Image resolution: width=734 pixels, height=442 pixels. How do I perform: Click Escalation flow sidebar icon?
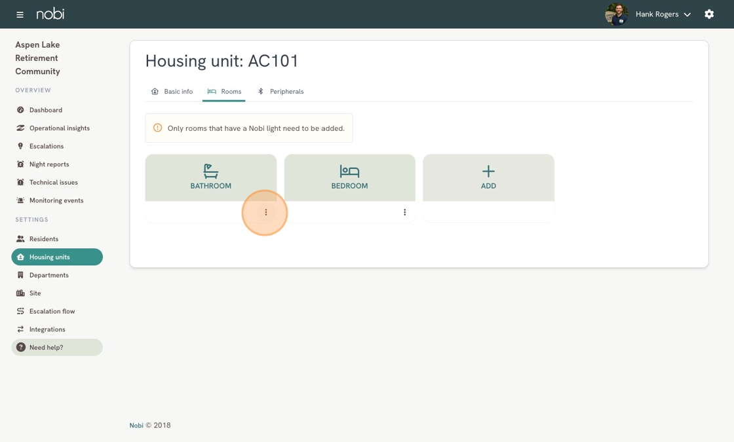tap(20, 311)
